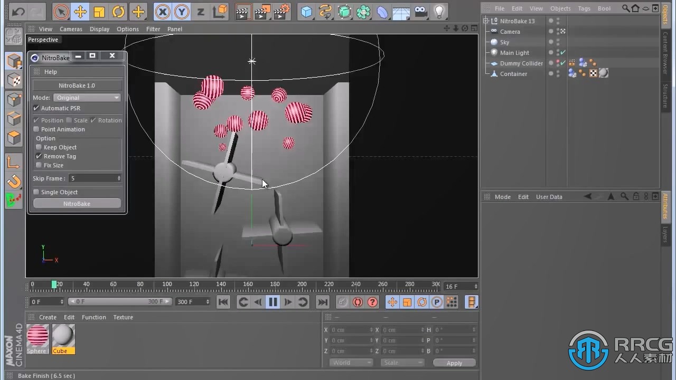
Task: Go to start of timeline
Action: click(223, 302)
